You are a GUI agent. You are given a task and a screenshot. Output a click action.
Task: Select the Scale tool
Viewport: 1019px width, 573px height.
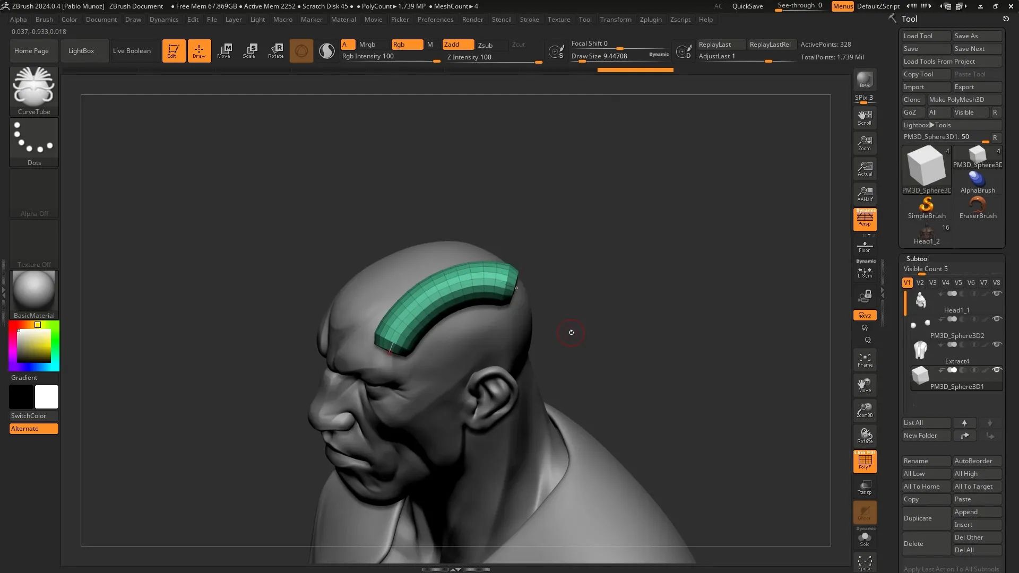[249, 50]
